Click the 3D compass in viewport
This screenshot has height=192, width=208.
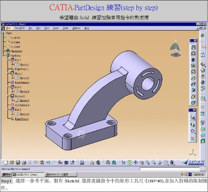tap(175, 49)
